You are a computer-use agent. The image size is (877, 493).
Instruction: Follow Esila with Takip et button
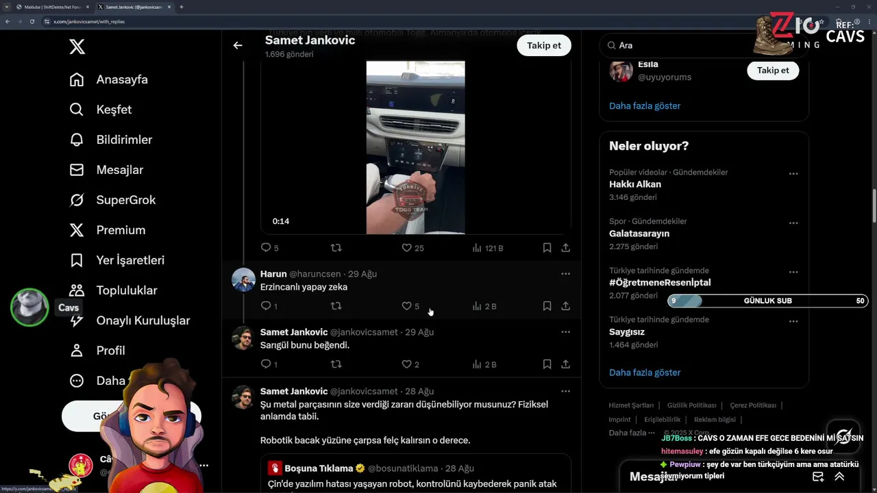773,70
